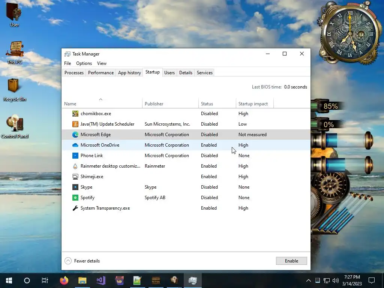Click the Not measured impact cell
Viewport: 384px width, 288px height.
(252, 135)
